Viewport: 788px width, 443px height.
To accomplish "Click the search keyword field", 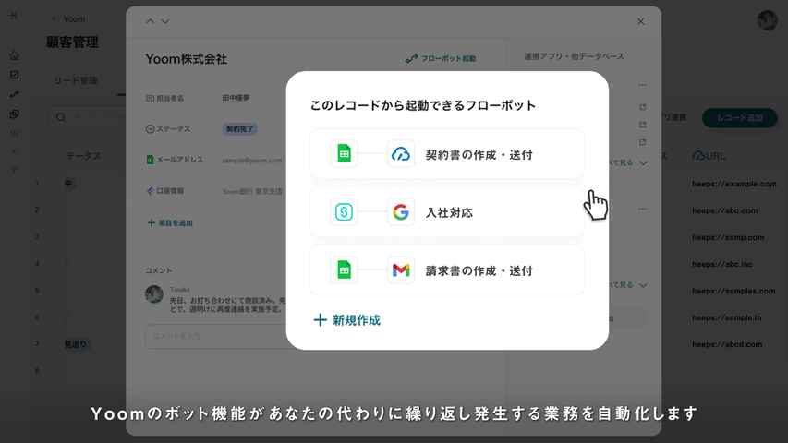I will [x=88, y=117].
